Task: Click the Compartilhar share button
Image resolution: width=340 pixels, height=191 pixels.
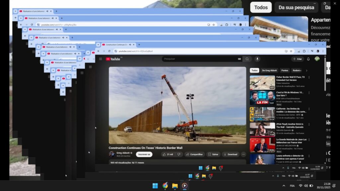Action: [x=195, y=154]
